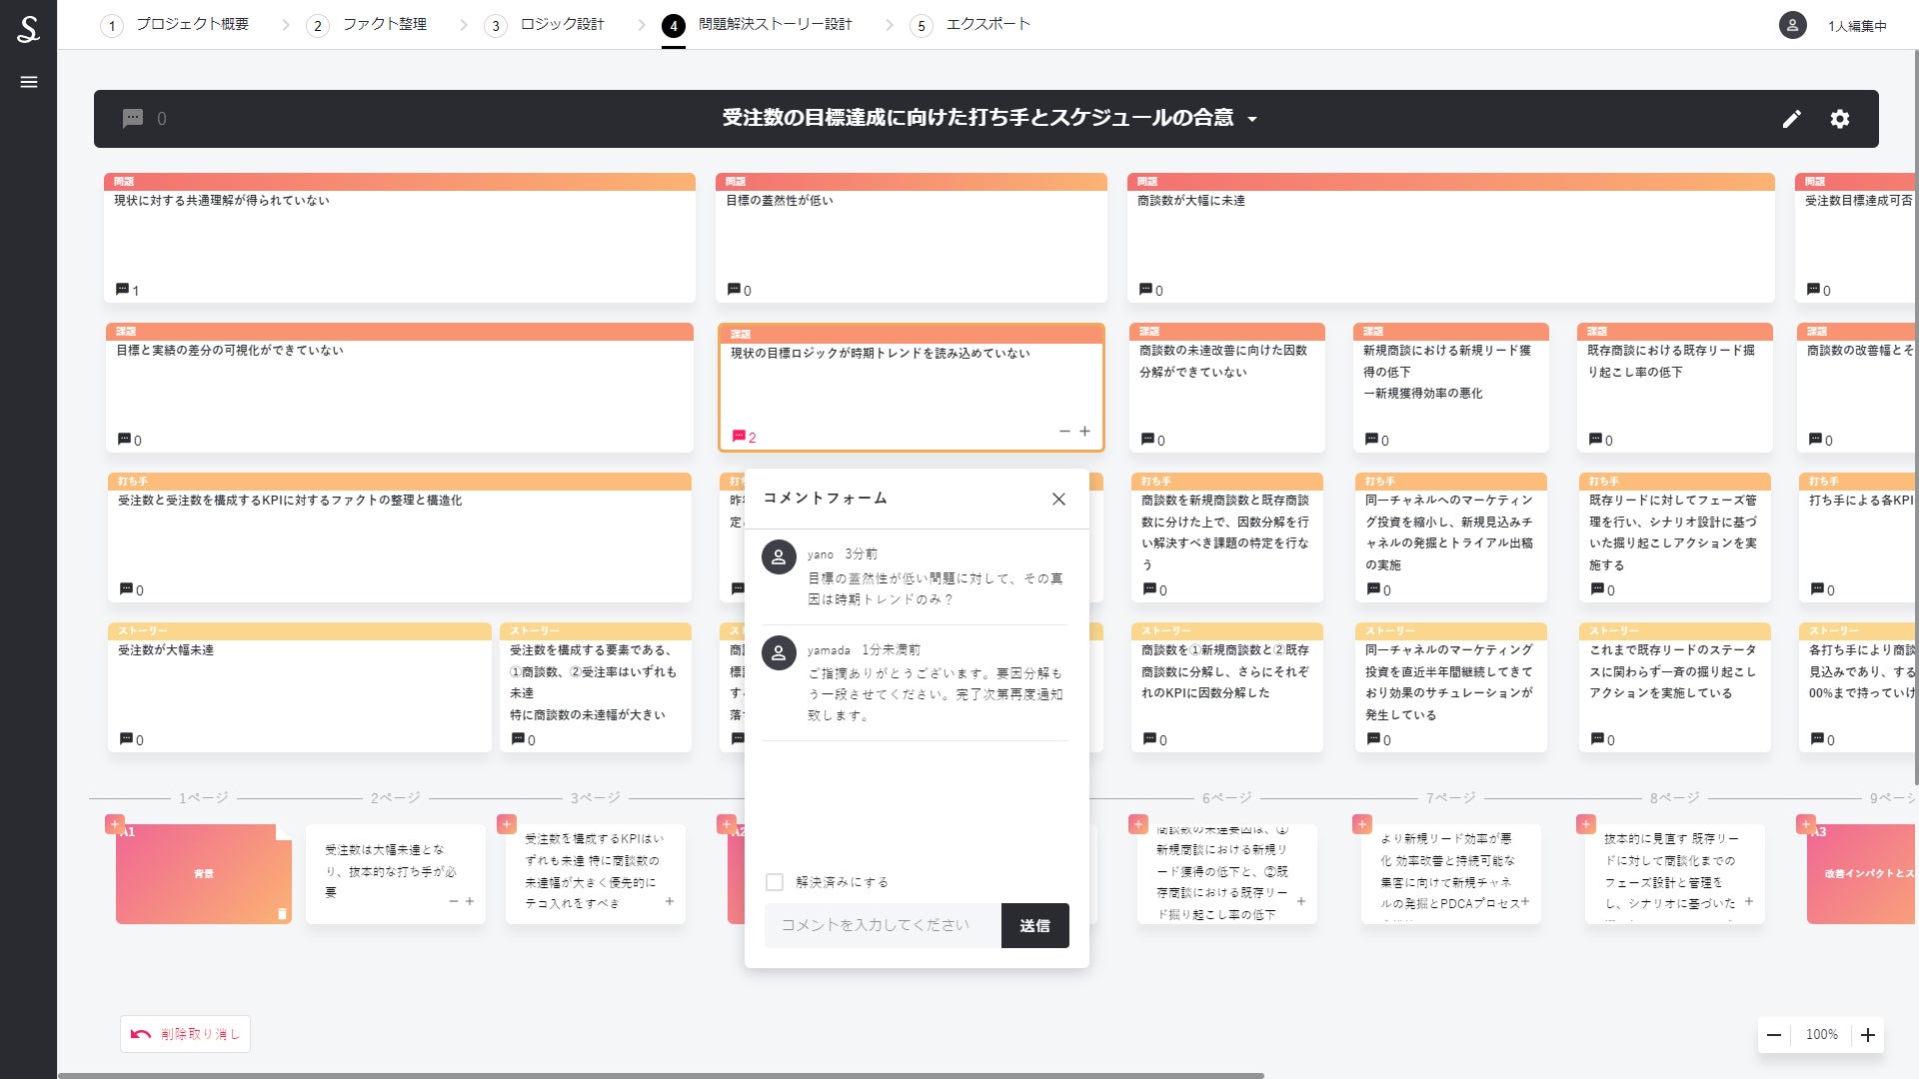Image resolution: width=1919 pixels, height=1079 pixels.
Task: Click the minus on selected 課題 card
Action: click(x=1064, y=432)
